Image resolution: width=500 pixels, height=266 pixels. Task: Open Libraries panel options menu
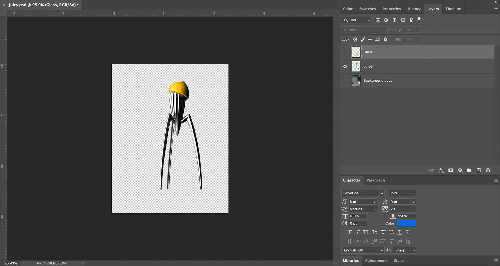(496, 261)
